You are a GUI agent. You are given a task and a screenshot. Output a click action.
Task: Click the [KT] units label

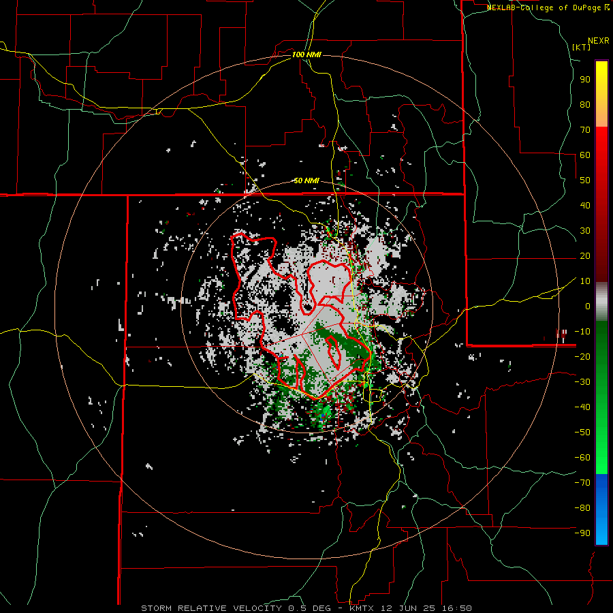pos(582,47)
